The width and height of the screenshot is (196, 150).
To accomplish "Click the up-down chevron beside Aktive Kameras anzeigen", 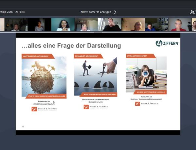I will tap(115, 12).
